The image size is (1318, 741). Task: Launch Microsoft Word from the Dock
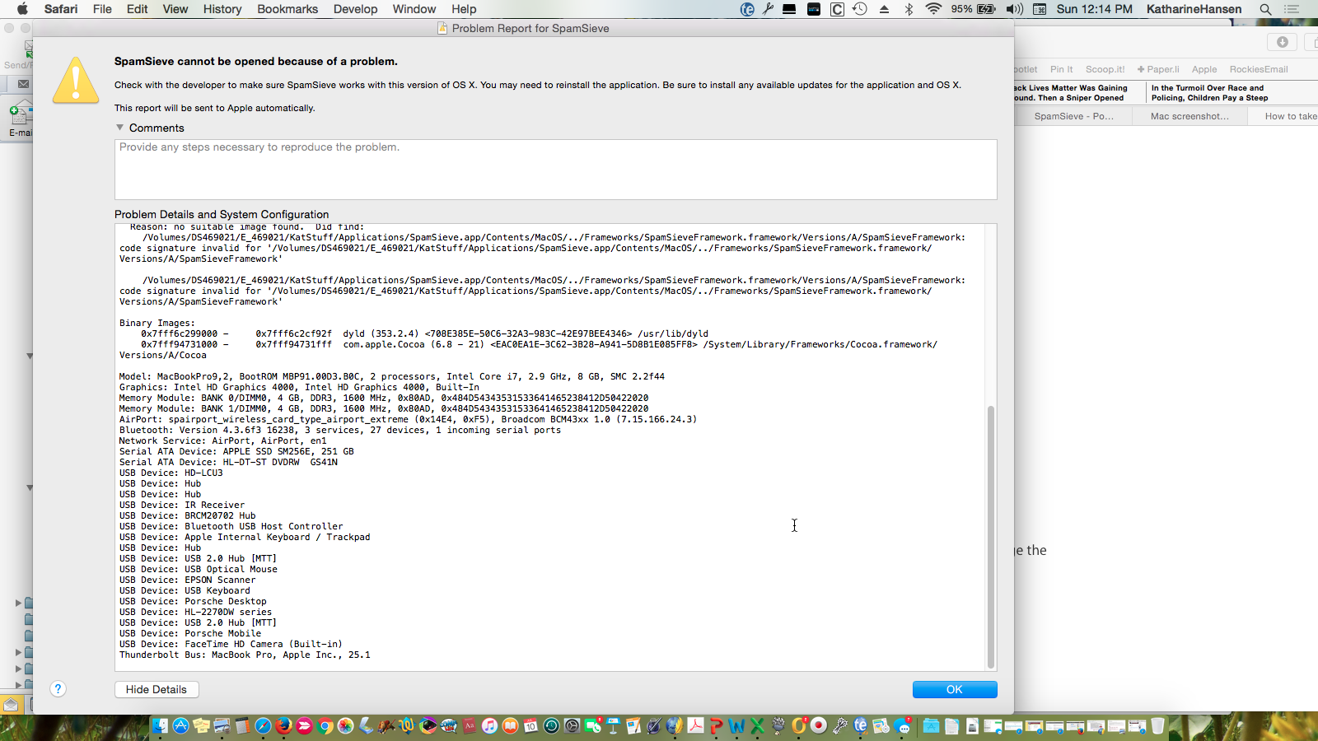pos(736,725)
